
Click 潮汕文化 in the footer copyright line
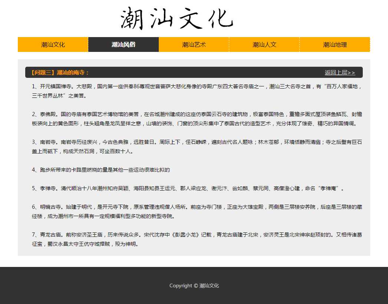209,286
